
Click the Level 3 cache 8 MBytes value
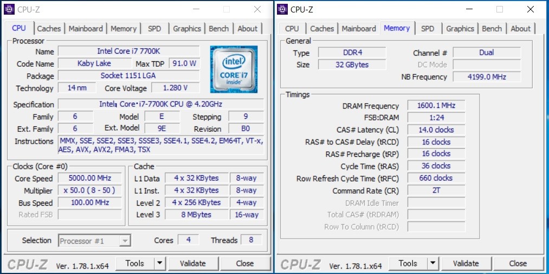tap(196, 214)
